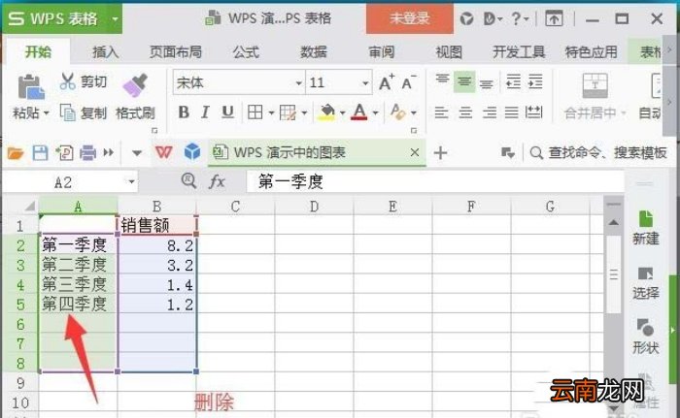Click the red WPS Writer W icon
Viewport: 680px width, 418px height.
[x=163, y=152]
